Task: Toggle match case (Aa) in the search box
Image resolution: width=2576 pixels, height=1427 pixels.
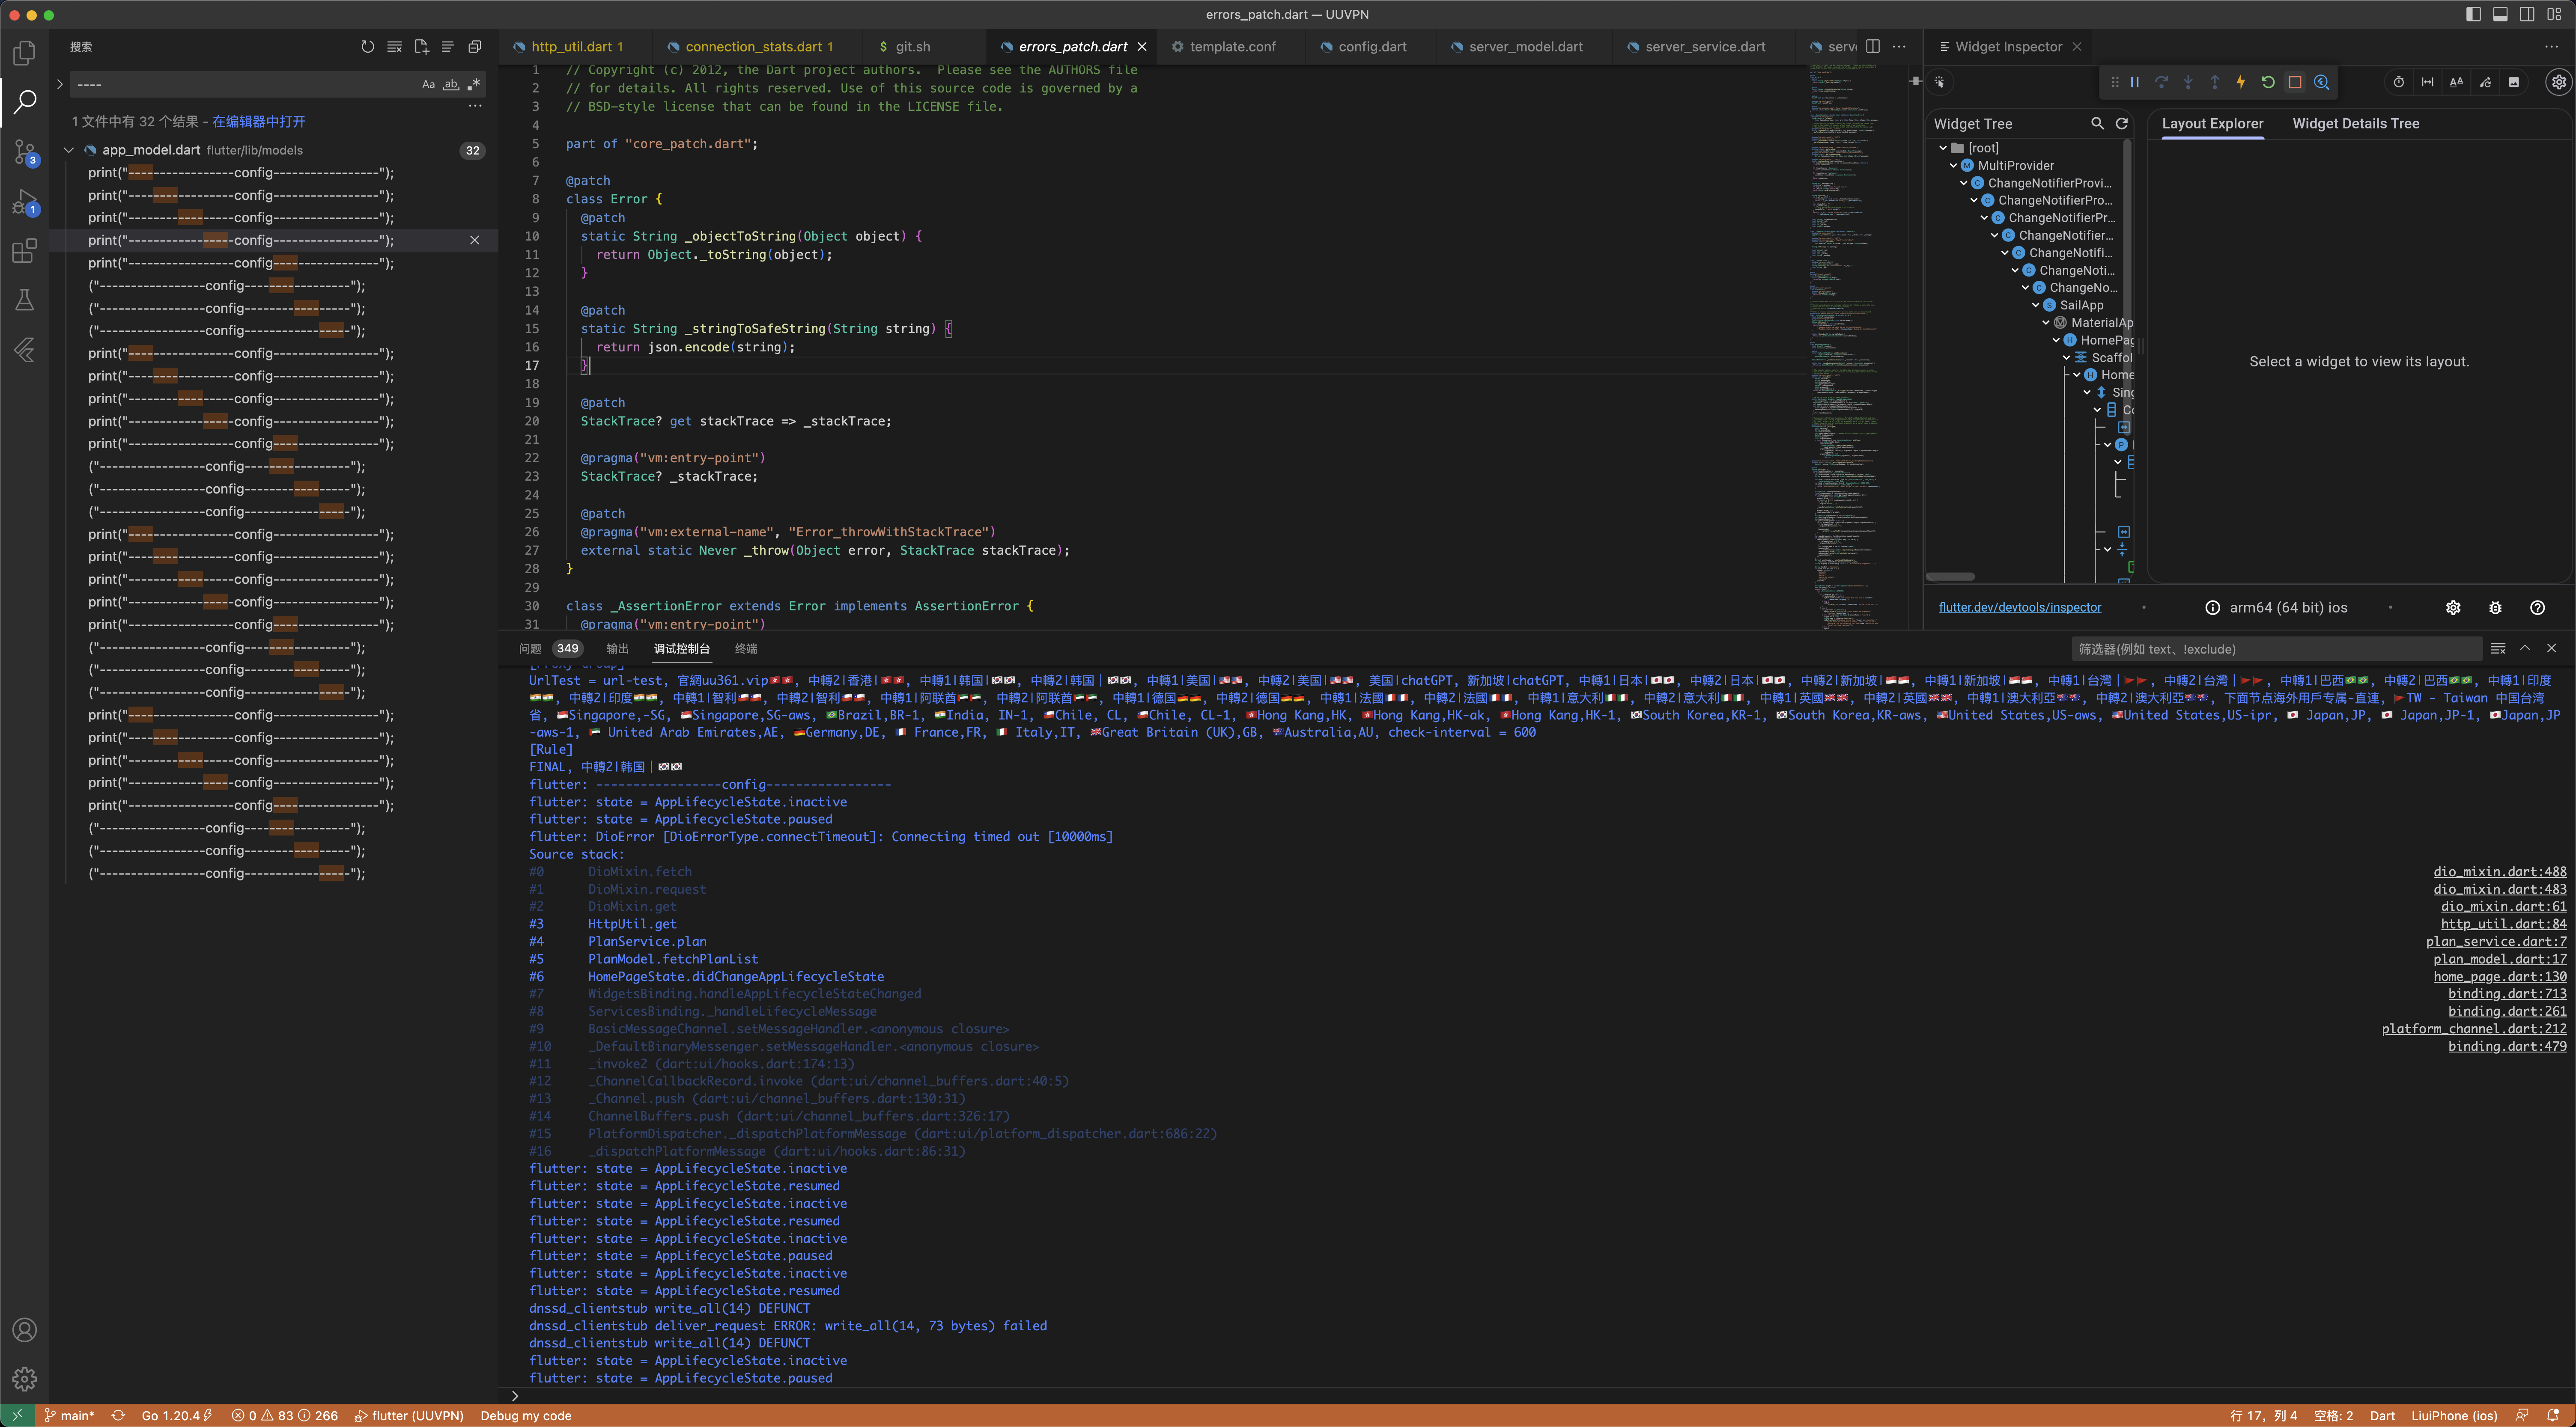Action: coord(428,85)
